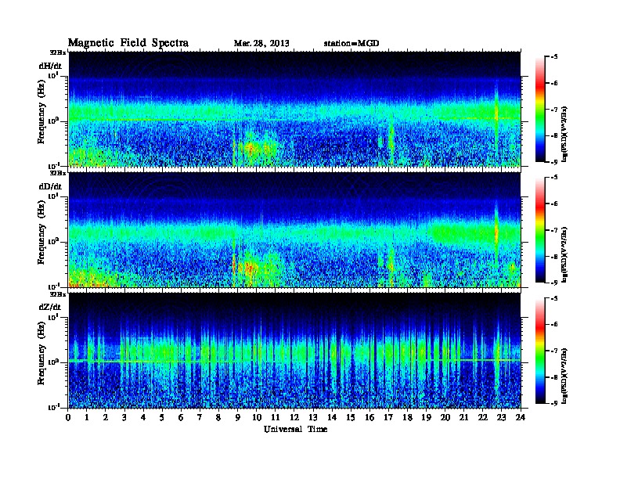Click the bright burst near 22.7 UT in the dH/dt plot

tap(496, 113)
